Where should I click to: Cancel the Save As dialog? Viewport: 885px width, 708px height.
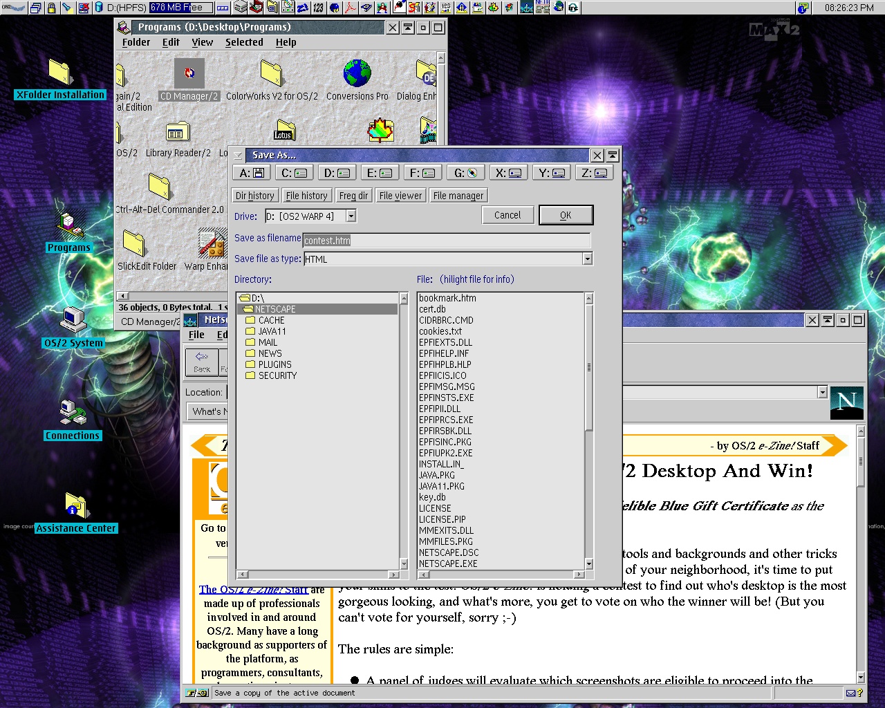pyautogui.click(x=507, y=215)
